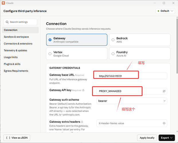Click the Export button

click(167, 138)
